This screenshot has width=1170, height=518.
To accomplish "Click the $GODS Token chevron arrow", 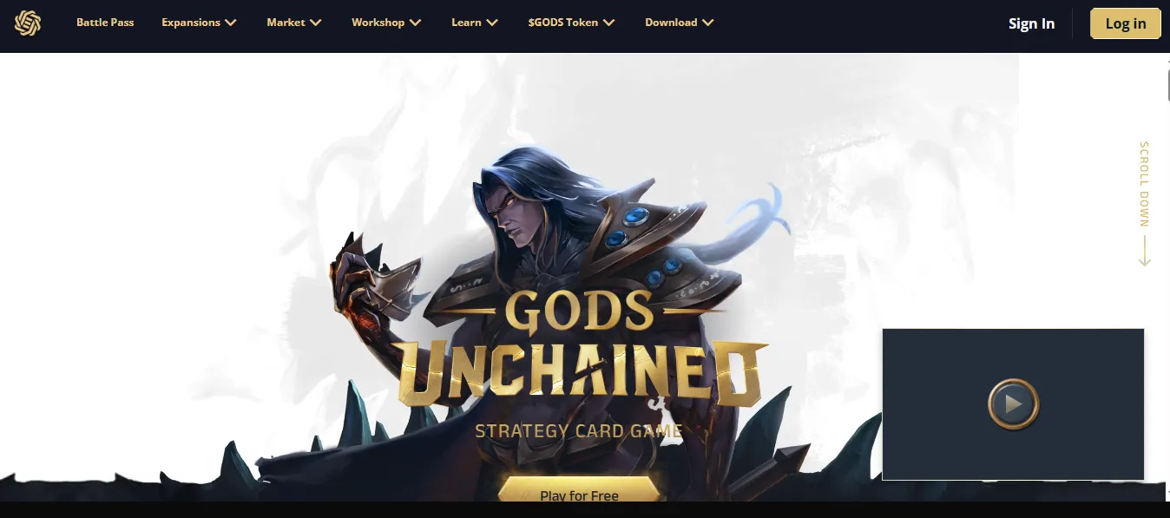I will [608, 23].
